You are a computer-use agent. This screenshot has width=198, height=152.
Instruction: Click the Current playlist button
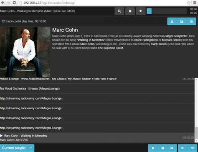(x=14, y=148)
